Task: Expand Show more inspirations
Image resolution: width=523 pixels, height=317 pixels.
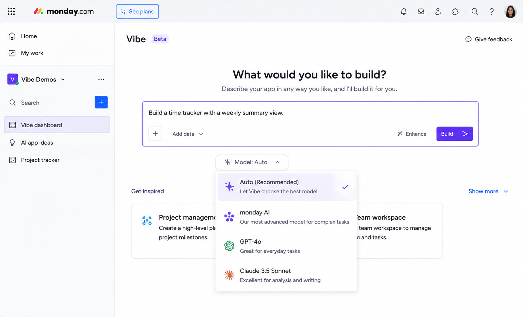Action: click(x=488, y=191)
